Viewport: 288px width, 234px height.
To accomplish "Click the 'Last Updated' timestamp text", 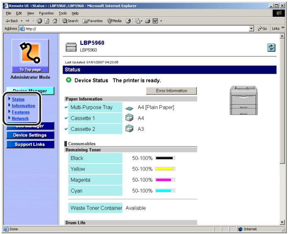I will [x=92, y=62].
